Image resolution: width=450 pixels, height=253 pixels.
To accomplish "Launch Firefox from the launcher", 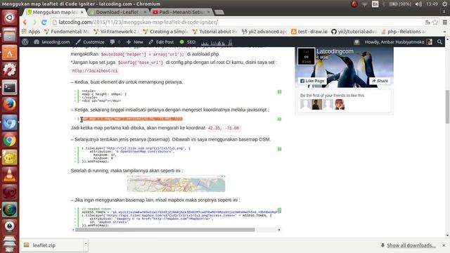I will 9,105.
